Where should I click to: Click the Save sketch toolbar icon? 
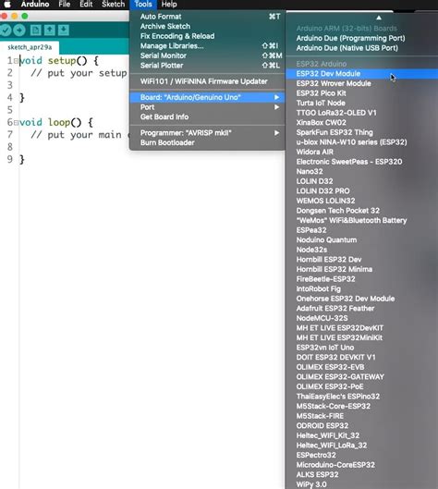[x=63, y=31]
